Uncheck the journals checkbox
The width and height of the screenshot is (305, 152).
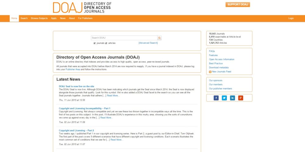point(95,43)
